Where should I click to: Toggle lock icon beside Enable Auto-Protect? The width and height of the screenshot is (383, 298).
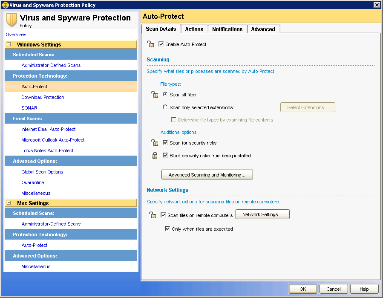point(150,44)
